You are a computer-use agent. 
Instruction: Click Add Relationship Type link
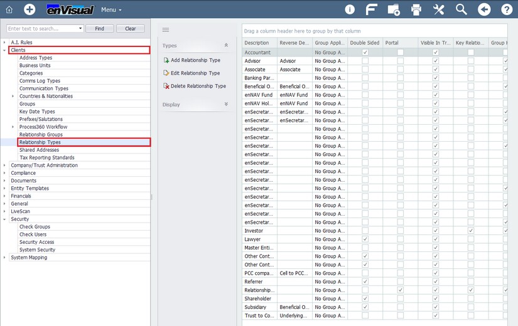[x=195, y=60]
